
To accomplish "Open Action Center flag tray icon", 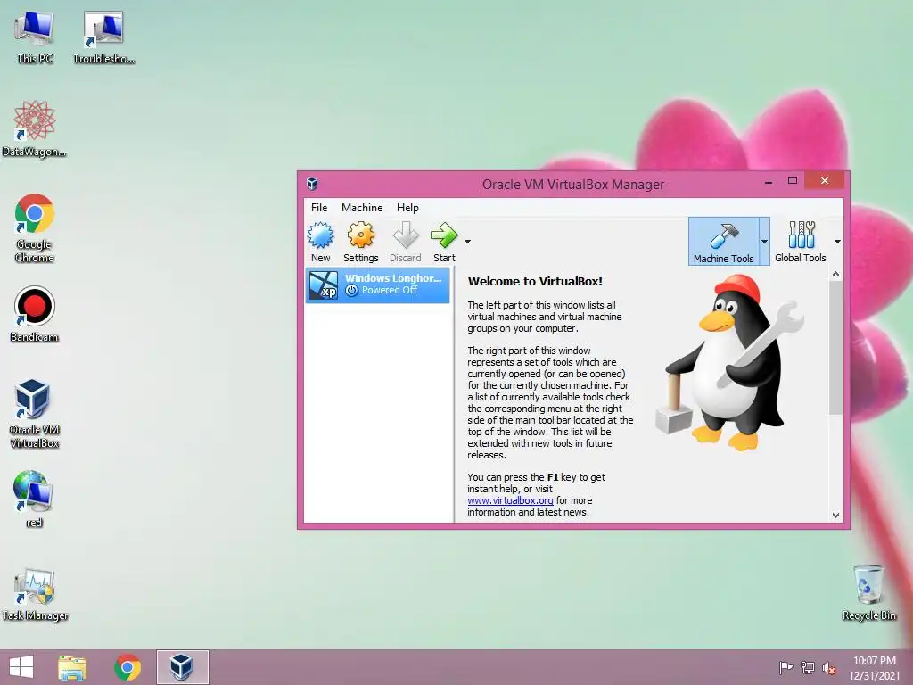I will pos(786,667).
